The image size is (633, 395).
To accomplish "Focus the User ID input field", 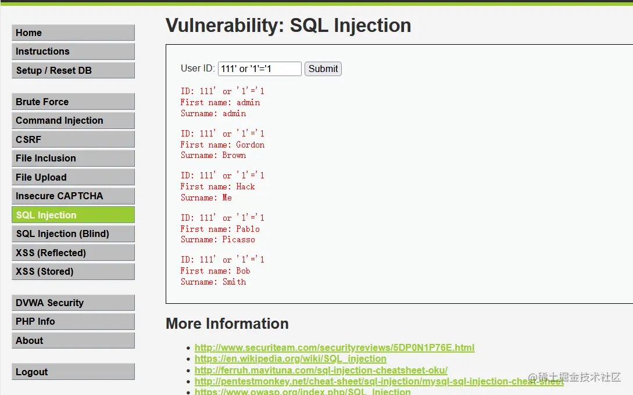I will [260, 69].
